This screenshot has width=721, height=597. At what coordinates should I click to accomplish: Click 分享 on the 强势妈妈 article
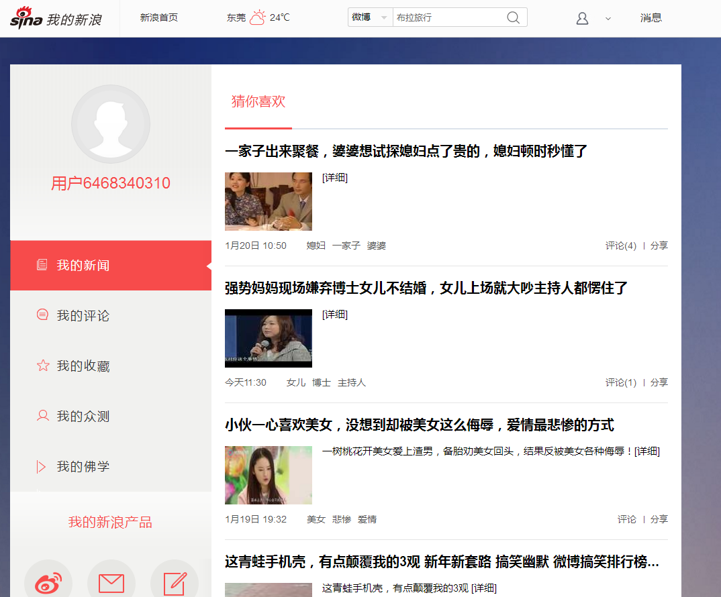click(x=659, y=382)
